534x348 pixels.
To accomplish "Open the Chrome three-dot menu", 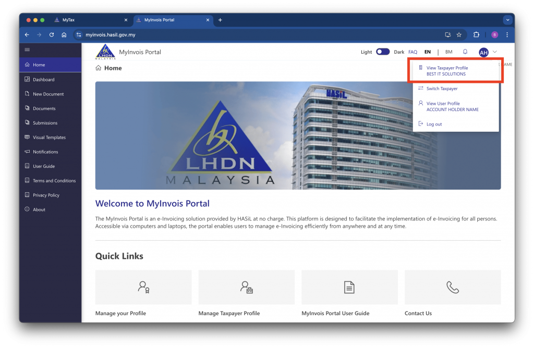I will [507, 35].
